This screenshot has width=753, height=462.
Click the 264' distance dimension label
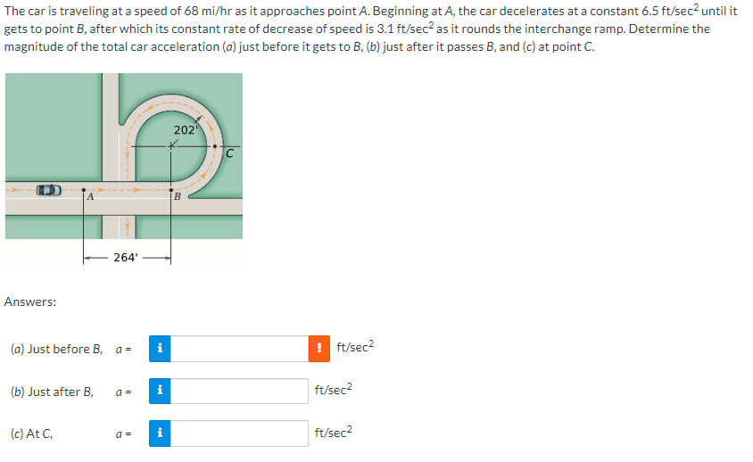(x=126, y=258)
